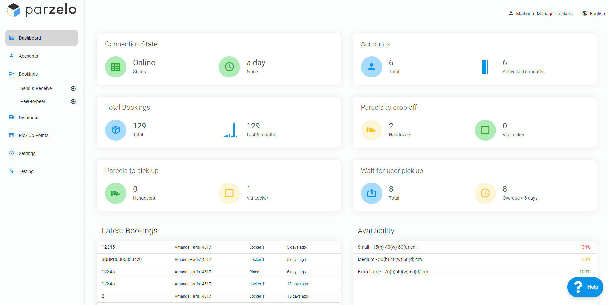The image size is (608, 305).
Task: Click the 34% availability value for Small lockers
Action: click(586, 247)
